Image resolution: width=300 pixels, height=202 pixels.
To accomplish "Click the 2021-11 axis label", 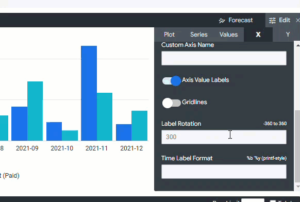I will tap(96, 148).
